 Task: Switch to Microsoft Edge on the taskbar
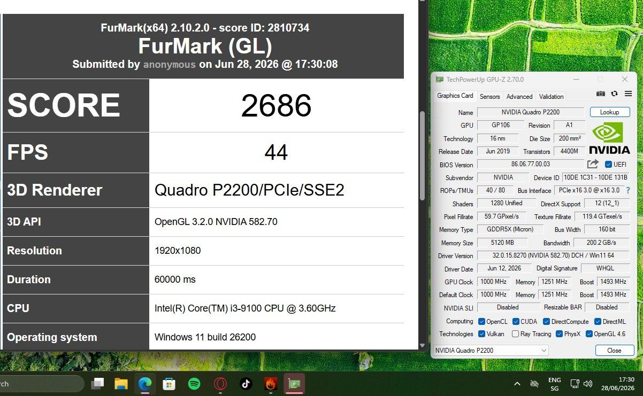click(145, 384)
